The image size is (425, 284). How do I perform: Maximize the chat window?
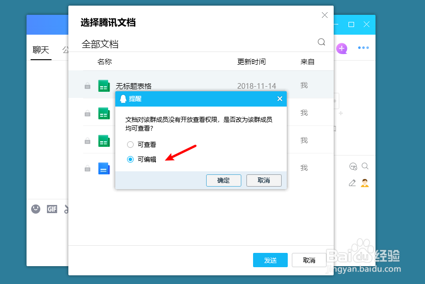click(x=351, y=24)
